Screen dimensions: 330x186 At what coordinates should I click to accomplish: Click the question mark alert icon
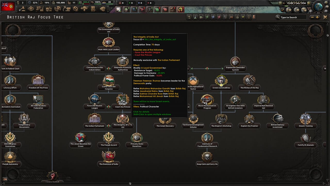coord(150,9)
